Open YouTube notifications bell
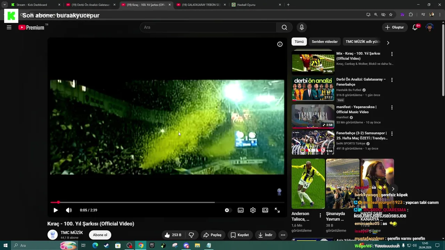Image resolution: width=445 pixels, height=250 pixels. pyautogui.click(x=415, y=27)
